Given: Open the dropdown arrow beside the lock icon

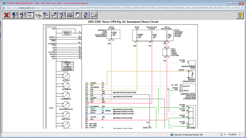Looking at the screenshot, I should tap(225, 134).
